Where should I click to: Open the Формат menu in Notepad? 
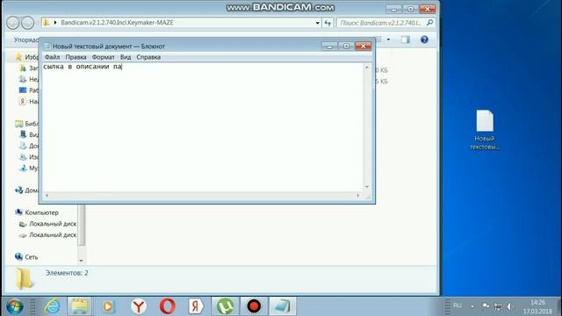[104, 57]
